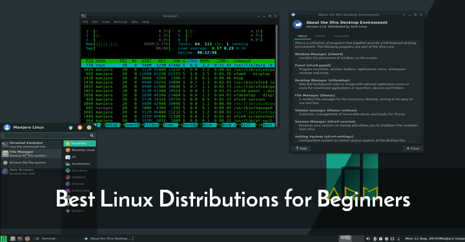465x242 pixels.
Task: Launch Firefox from the taskbar icon
Action: click(x=27, y=239)
